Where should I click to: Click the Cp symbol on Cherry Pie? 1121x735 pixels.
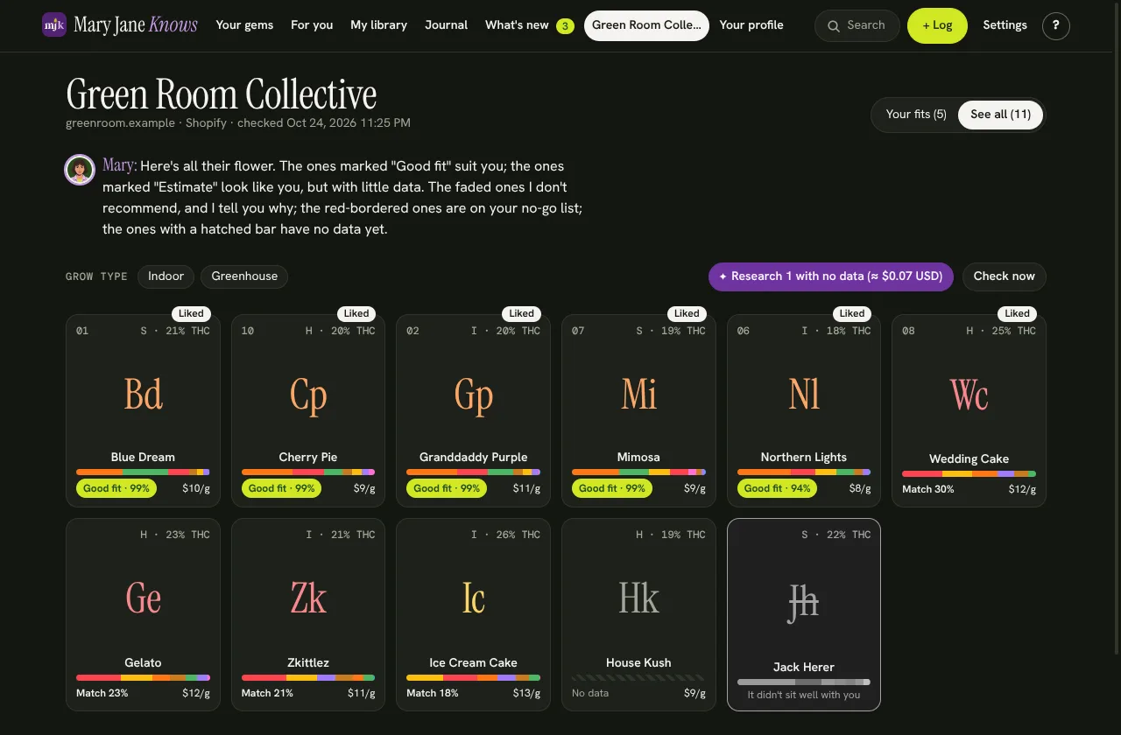point(308,395)
